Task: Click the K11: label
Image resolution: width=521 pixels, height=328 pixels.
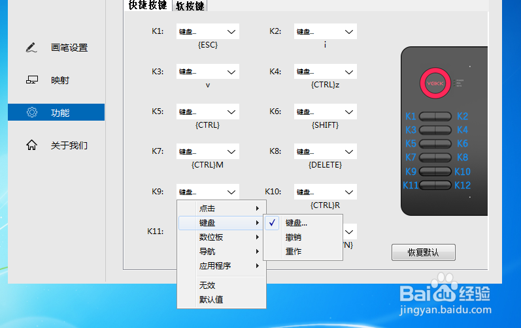Action: pyautogui.click(x=156, y=231)
